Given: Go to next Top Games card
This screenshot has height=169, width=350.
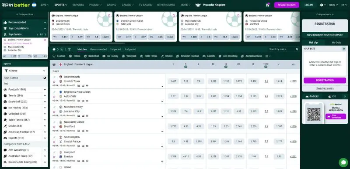Looking at the screenshot, I should (x=45, y=34).
